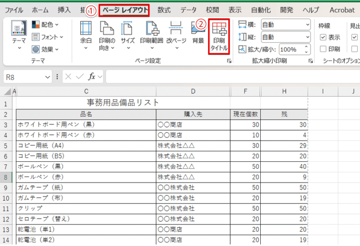Toggle the 枠線 表示 gridlines view checkbox
This screenshot has width=360, height=246.
[323, 37]
